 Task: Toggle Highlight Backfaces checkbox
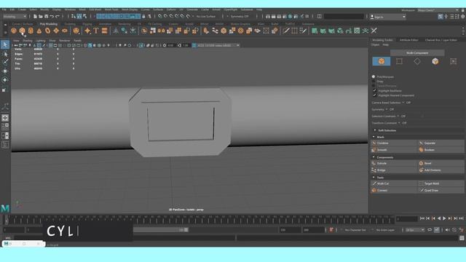point(374,90)
